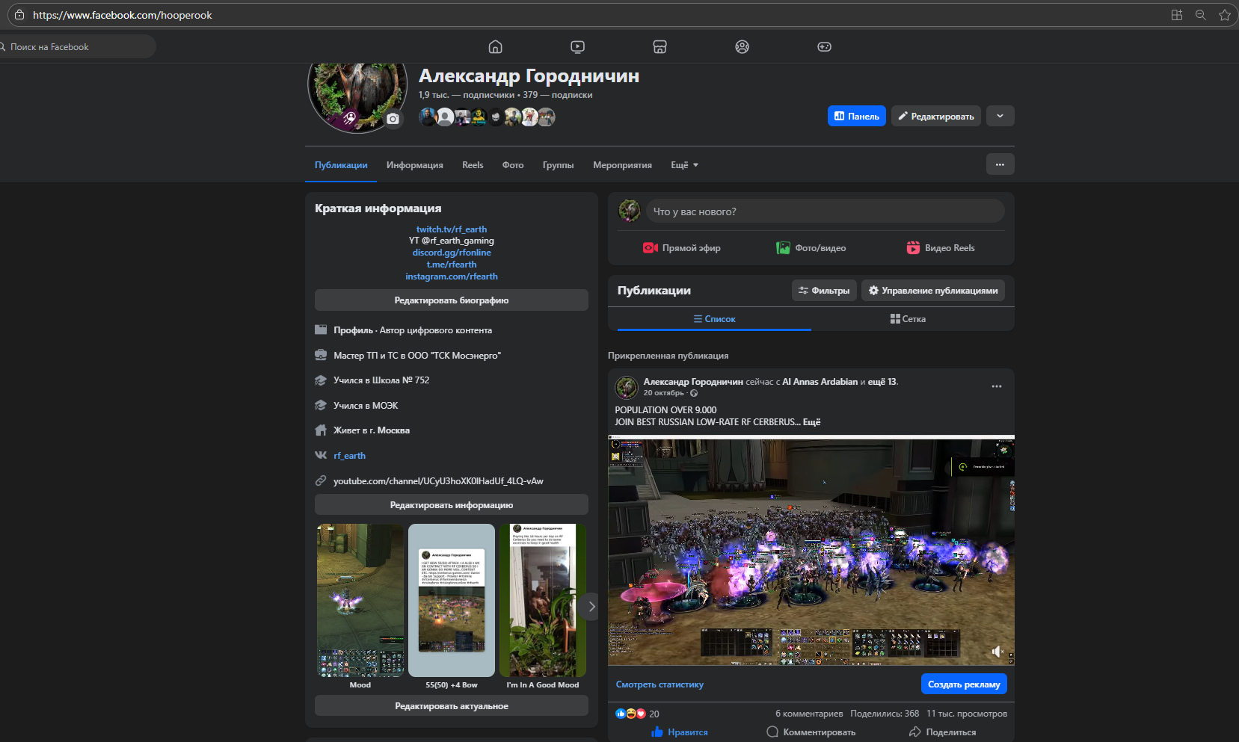Viewport: 1239px width, 742px height.
Task: Open the Reels profile tab
Action: pos(473,165)
